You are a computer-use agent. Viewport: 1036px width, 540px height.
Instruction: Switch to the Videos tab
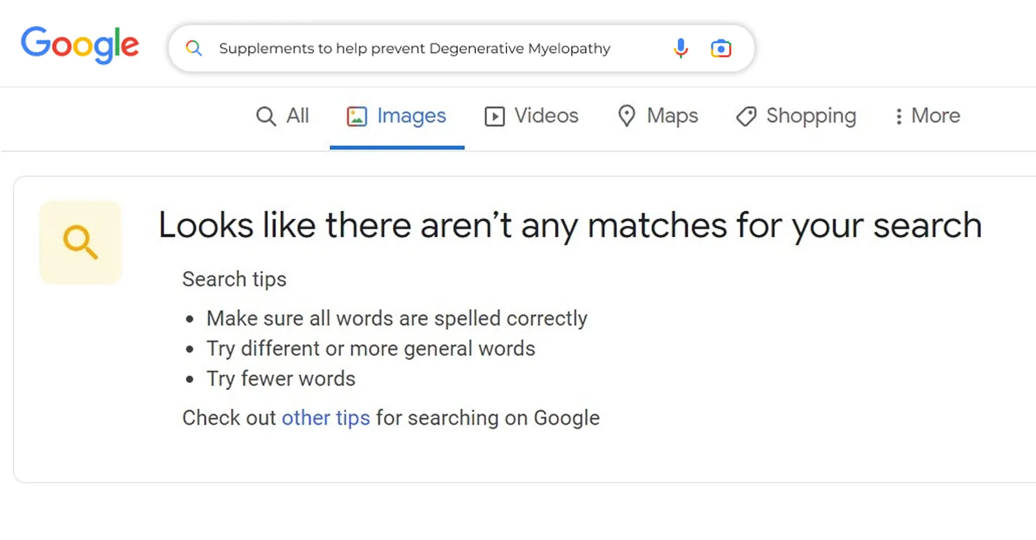[546, 116]
